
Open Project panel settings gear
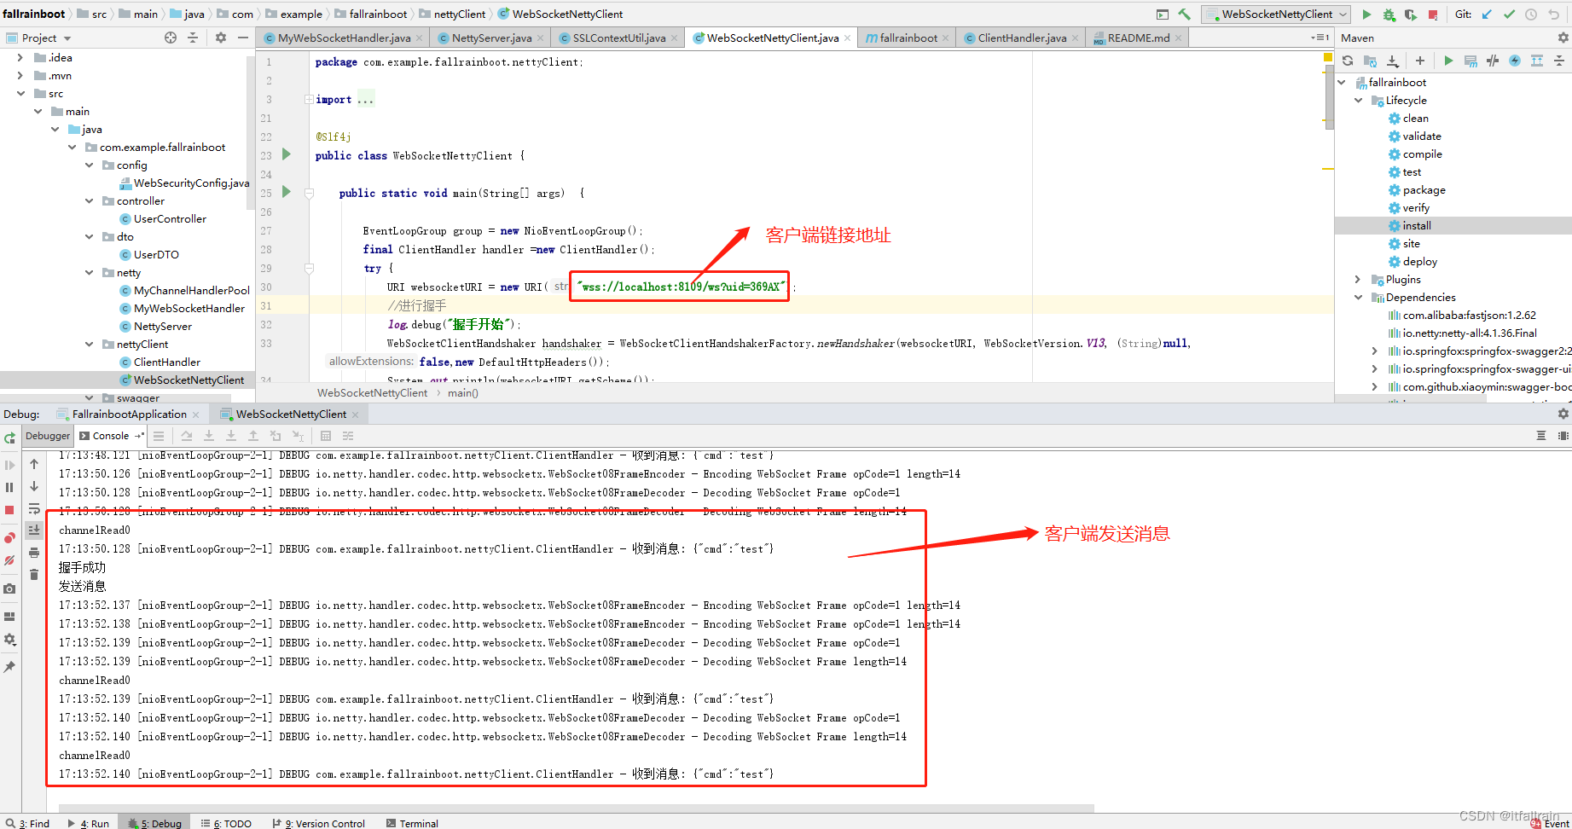(x=221, y=38)
